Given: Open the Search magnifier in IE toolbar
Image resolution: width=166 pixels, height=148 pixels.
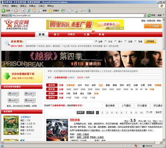Looking at the screenshot, I should (40, 11).
